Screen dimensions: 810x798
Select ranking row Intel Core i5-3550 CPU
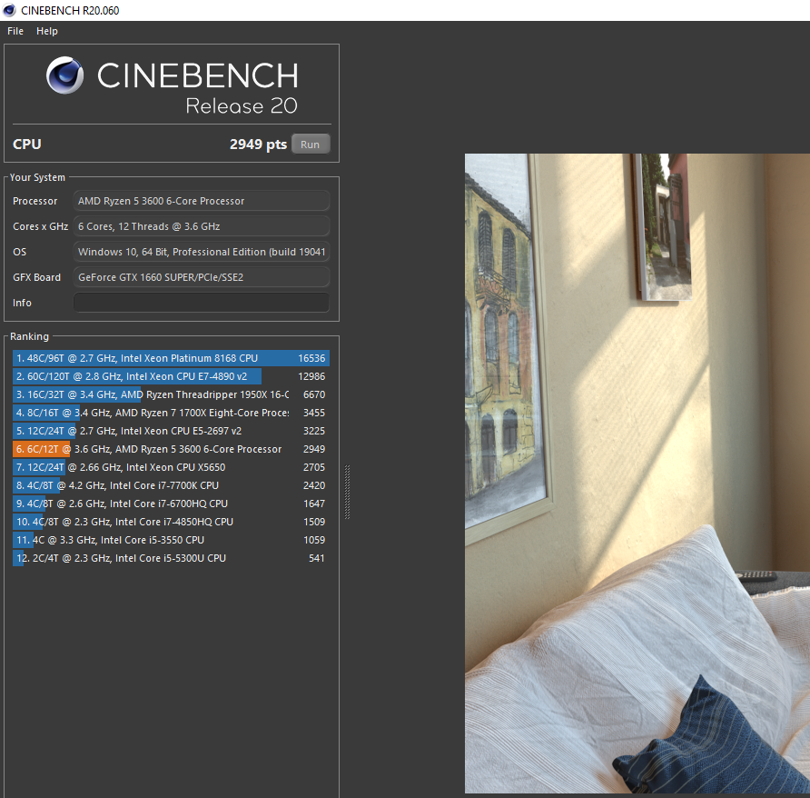171,539
